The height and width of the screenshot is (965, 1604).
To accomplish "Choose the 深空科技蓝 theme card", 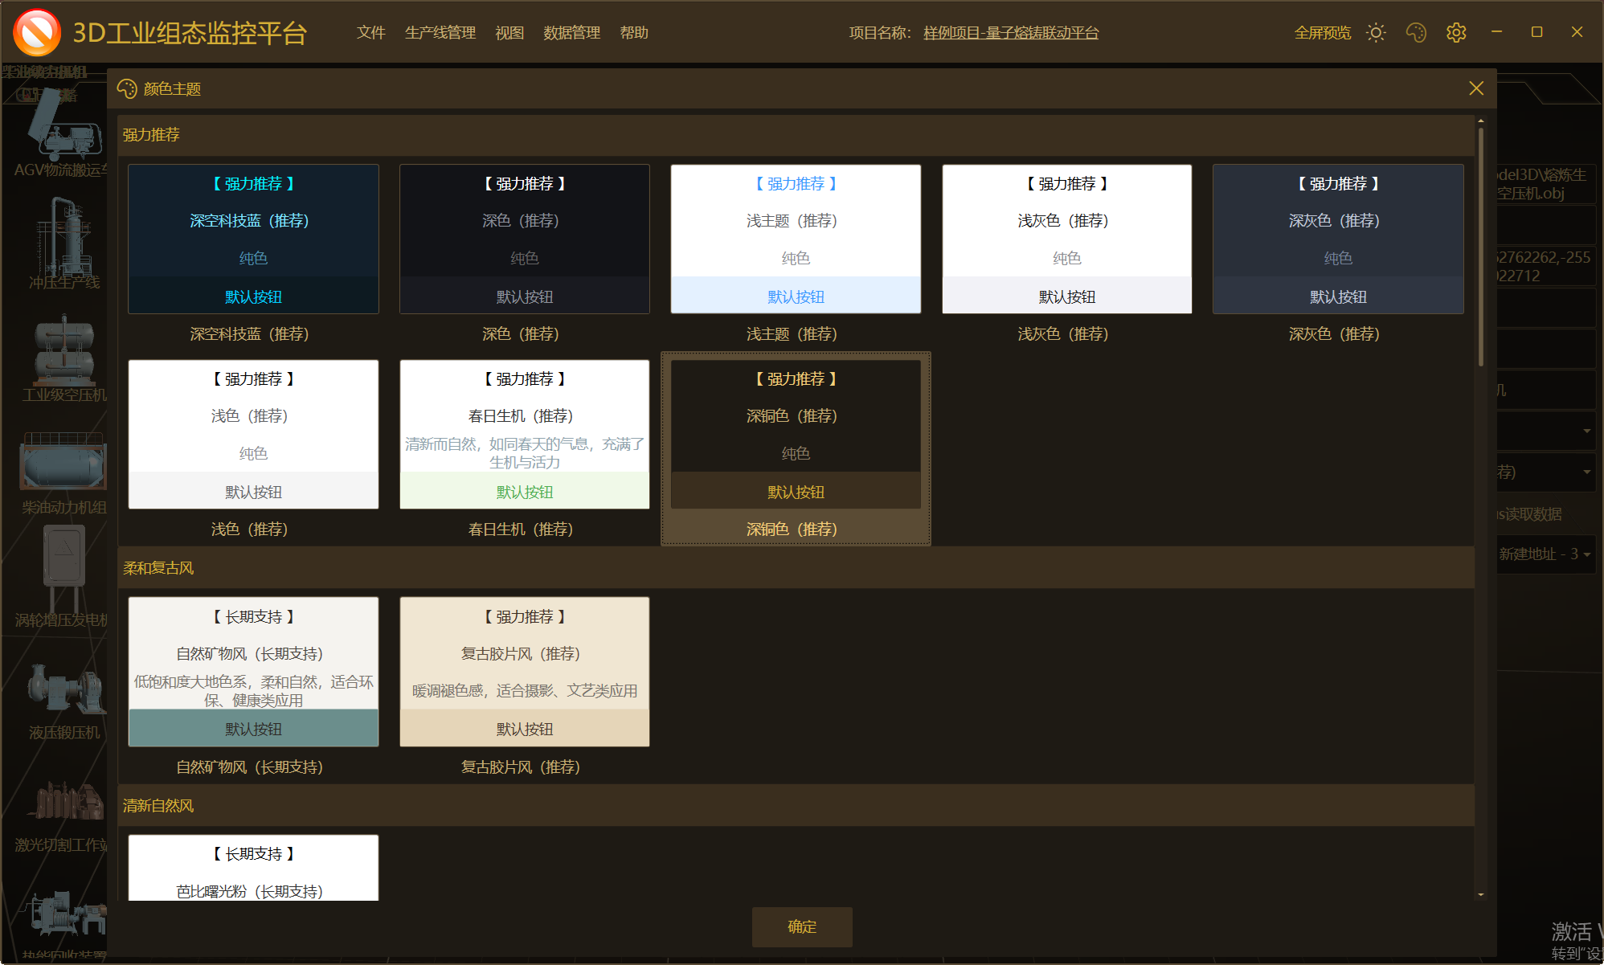I will pyautogui.click(x=253, y=239).
